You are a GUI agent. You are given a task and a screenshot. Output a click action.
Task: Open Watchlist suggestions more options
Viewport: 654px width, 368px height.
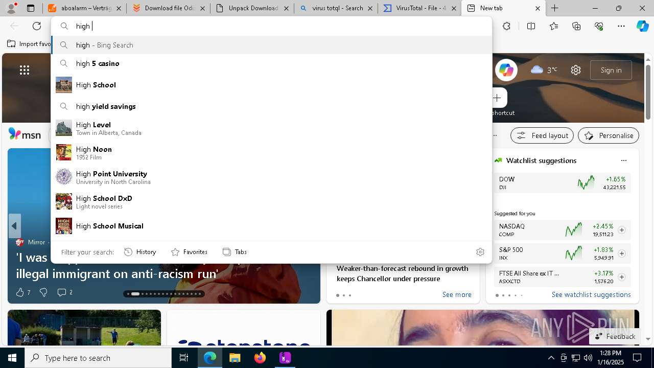(x=623, y=160)
